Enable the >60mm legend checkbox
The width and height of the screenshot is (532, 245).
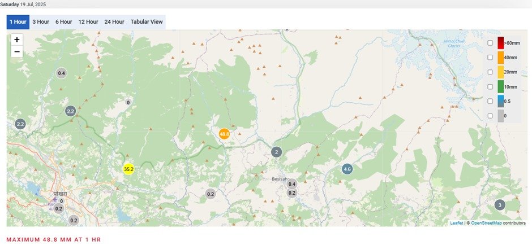click(x=490, y=43)
